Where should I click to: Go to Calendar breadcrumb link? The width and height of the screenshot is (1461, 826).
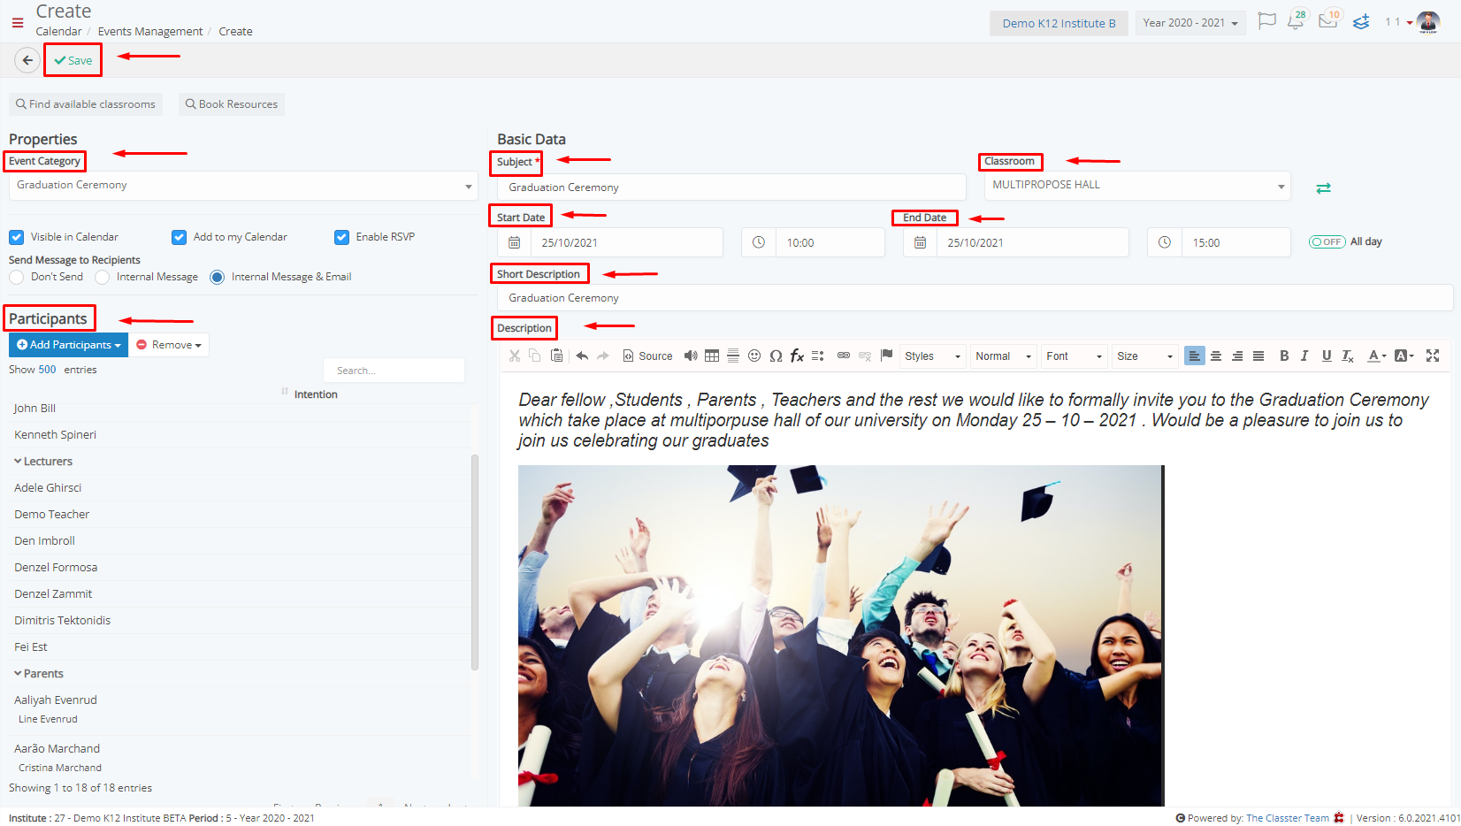click(x=58, y=31)
